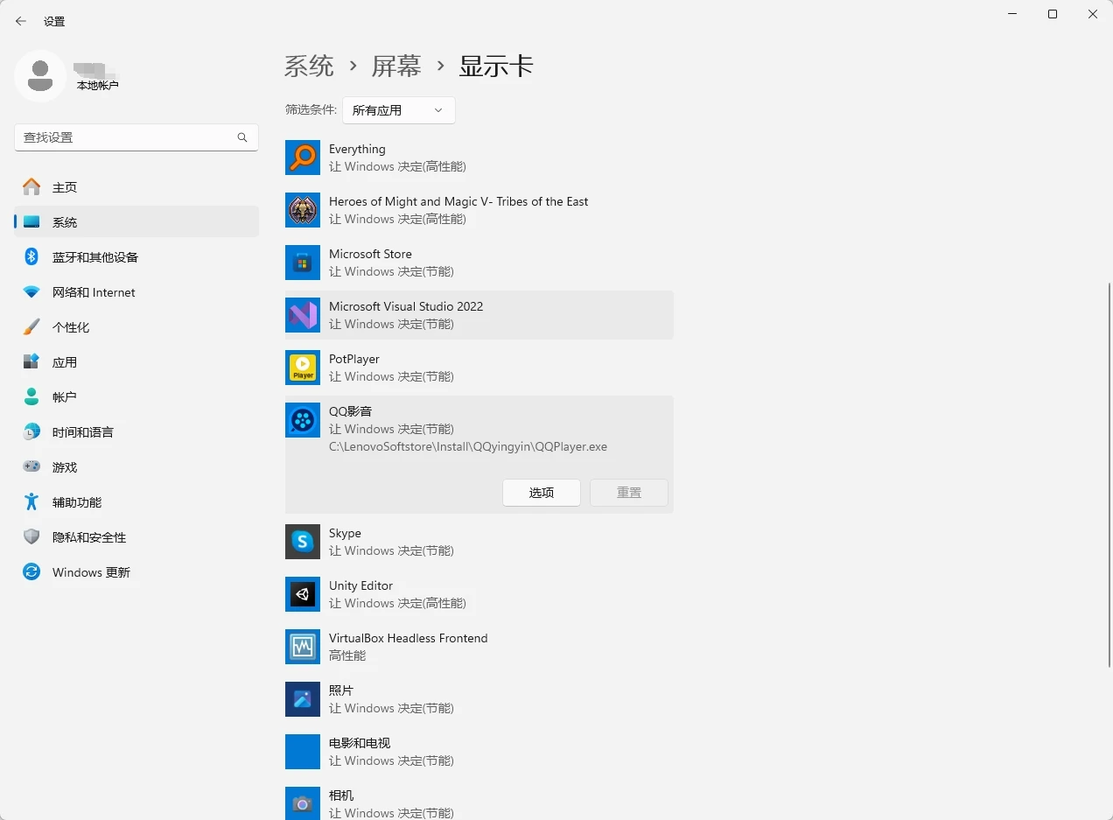
Task: Click the Microsoft Store app icon
Action: (303, 263)
